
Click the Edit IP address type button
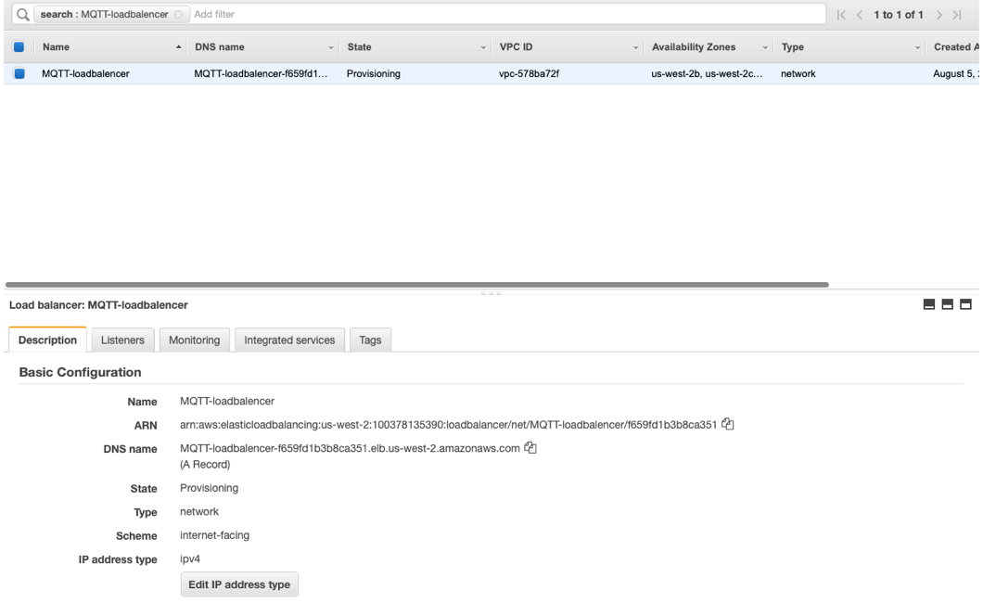tap(239, 584)
